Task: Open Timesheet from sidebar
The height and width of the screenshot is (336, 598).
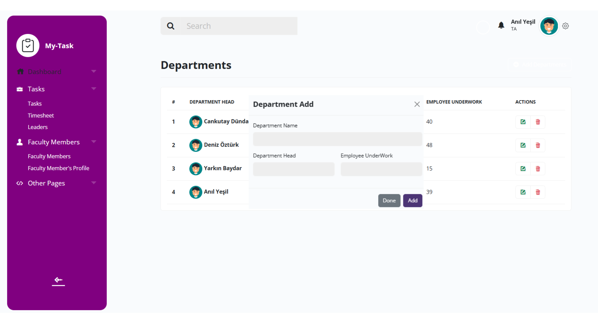Action: tap(41, 115)
